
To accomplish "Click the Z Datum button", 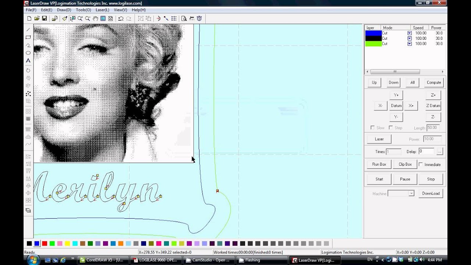I will tap(433, 106).
